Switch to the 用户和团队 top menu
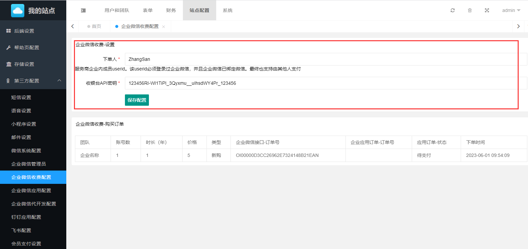Viewport: 528px width, 249px height. click(117, 10)
